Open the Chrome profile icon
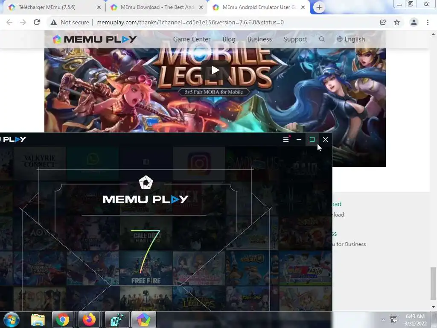The image size is (437, 328). [414, 22]
